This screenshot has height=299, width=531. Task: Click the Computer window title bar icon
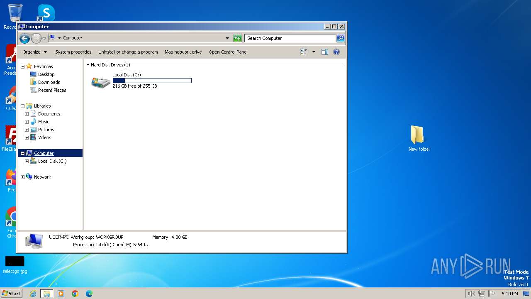click(x=22, y=27)
